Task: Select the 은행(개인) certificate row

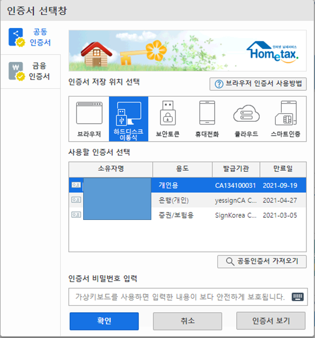Action: tap(187, 200)
